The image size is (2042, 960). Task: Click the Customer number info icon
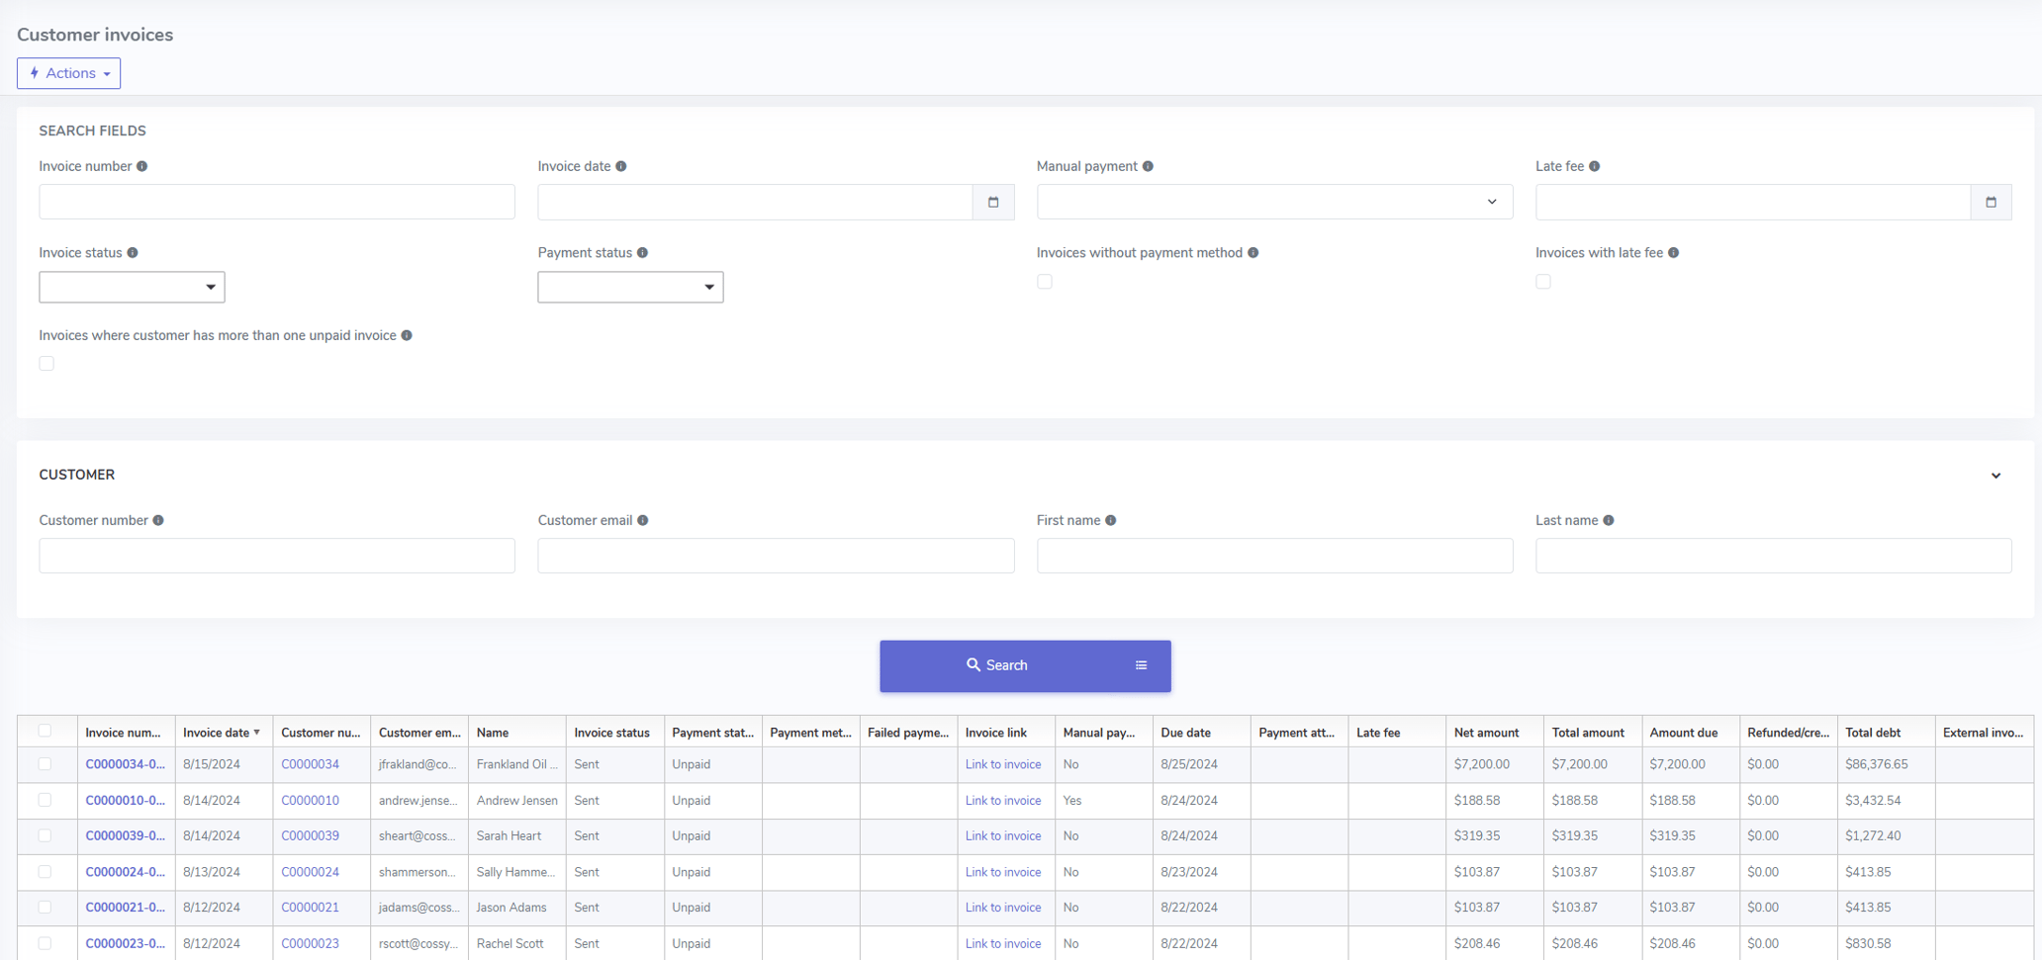tap(158, 520)
